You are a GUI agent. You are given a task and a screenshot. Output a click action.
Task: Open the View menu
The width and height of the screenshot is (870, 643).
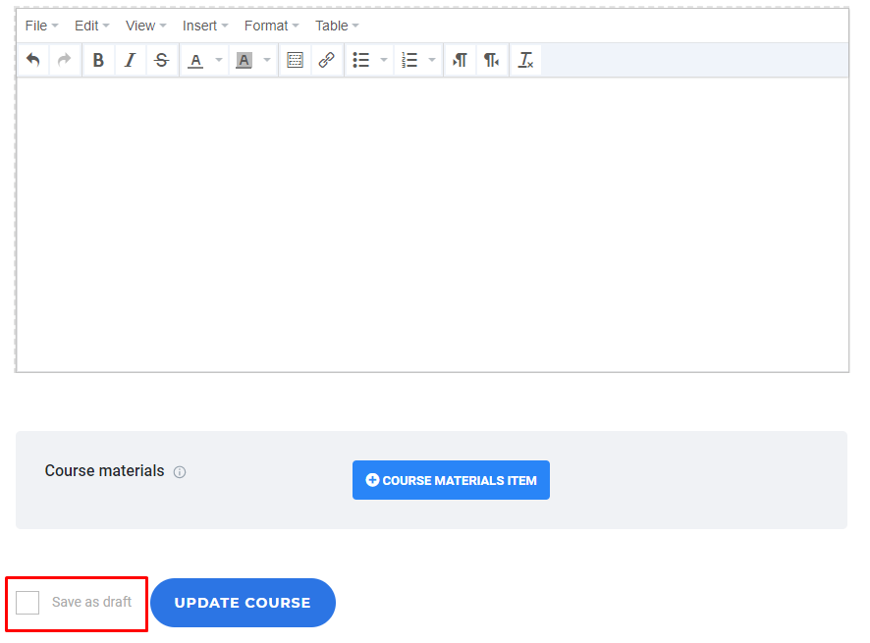146,27
